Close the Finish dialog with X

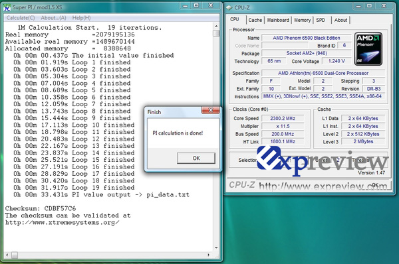point(210,110)
